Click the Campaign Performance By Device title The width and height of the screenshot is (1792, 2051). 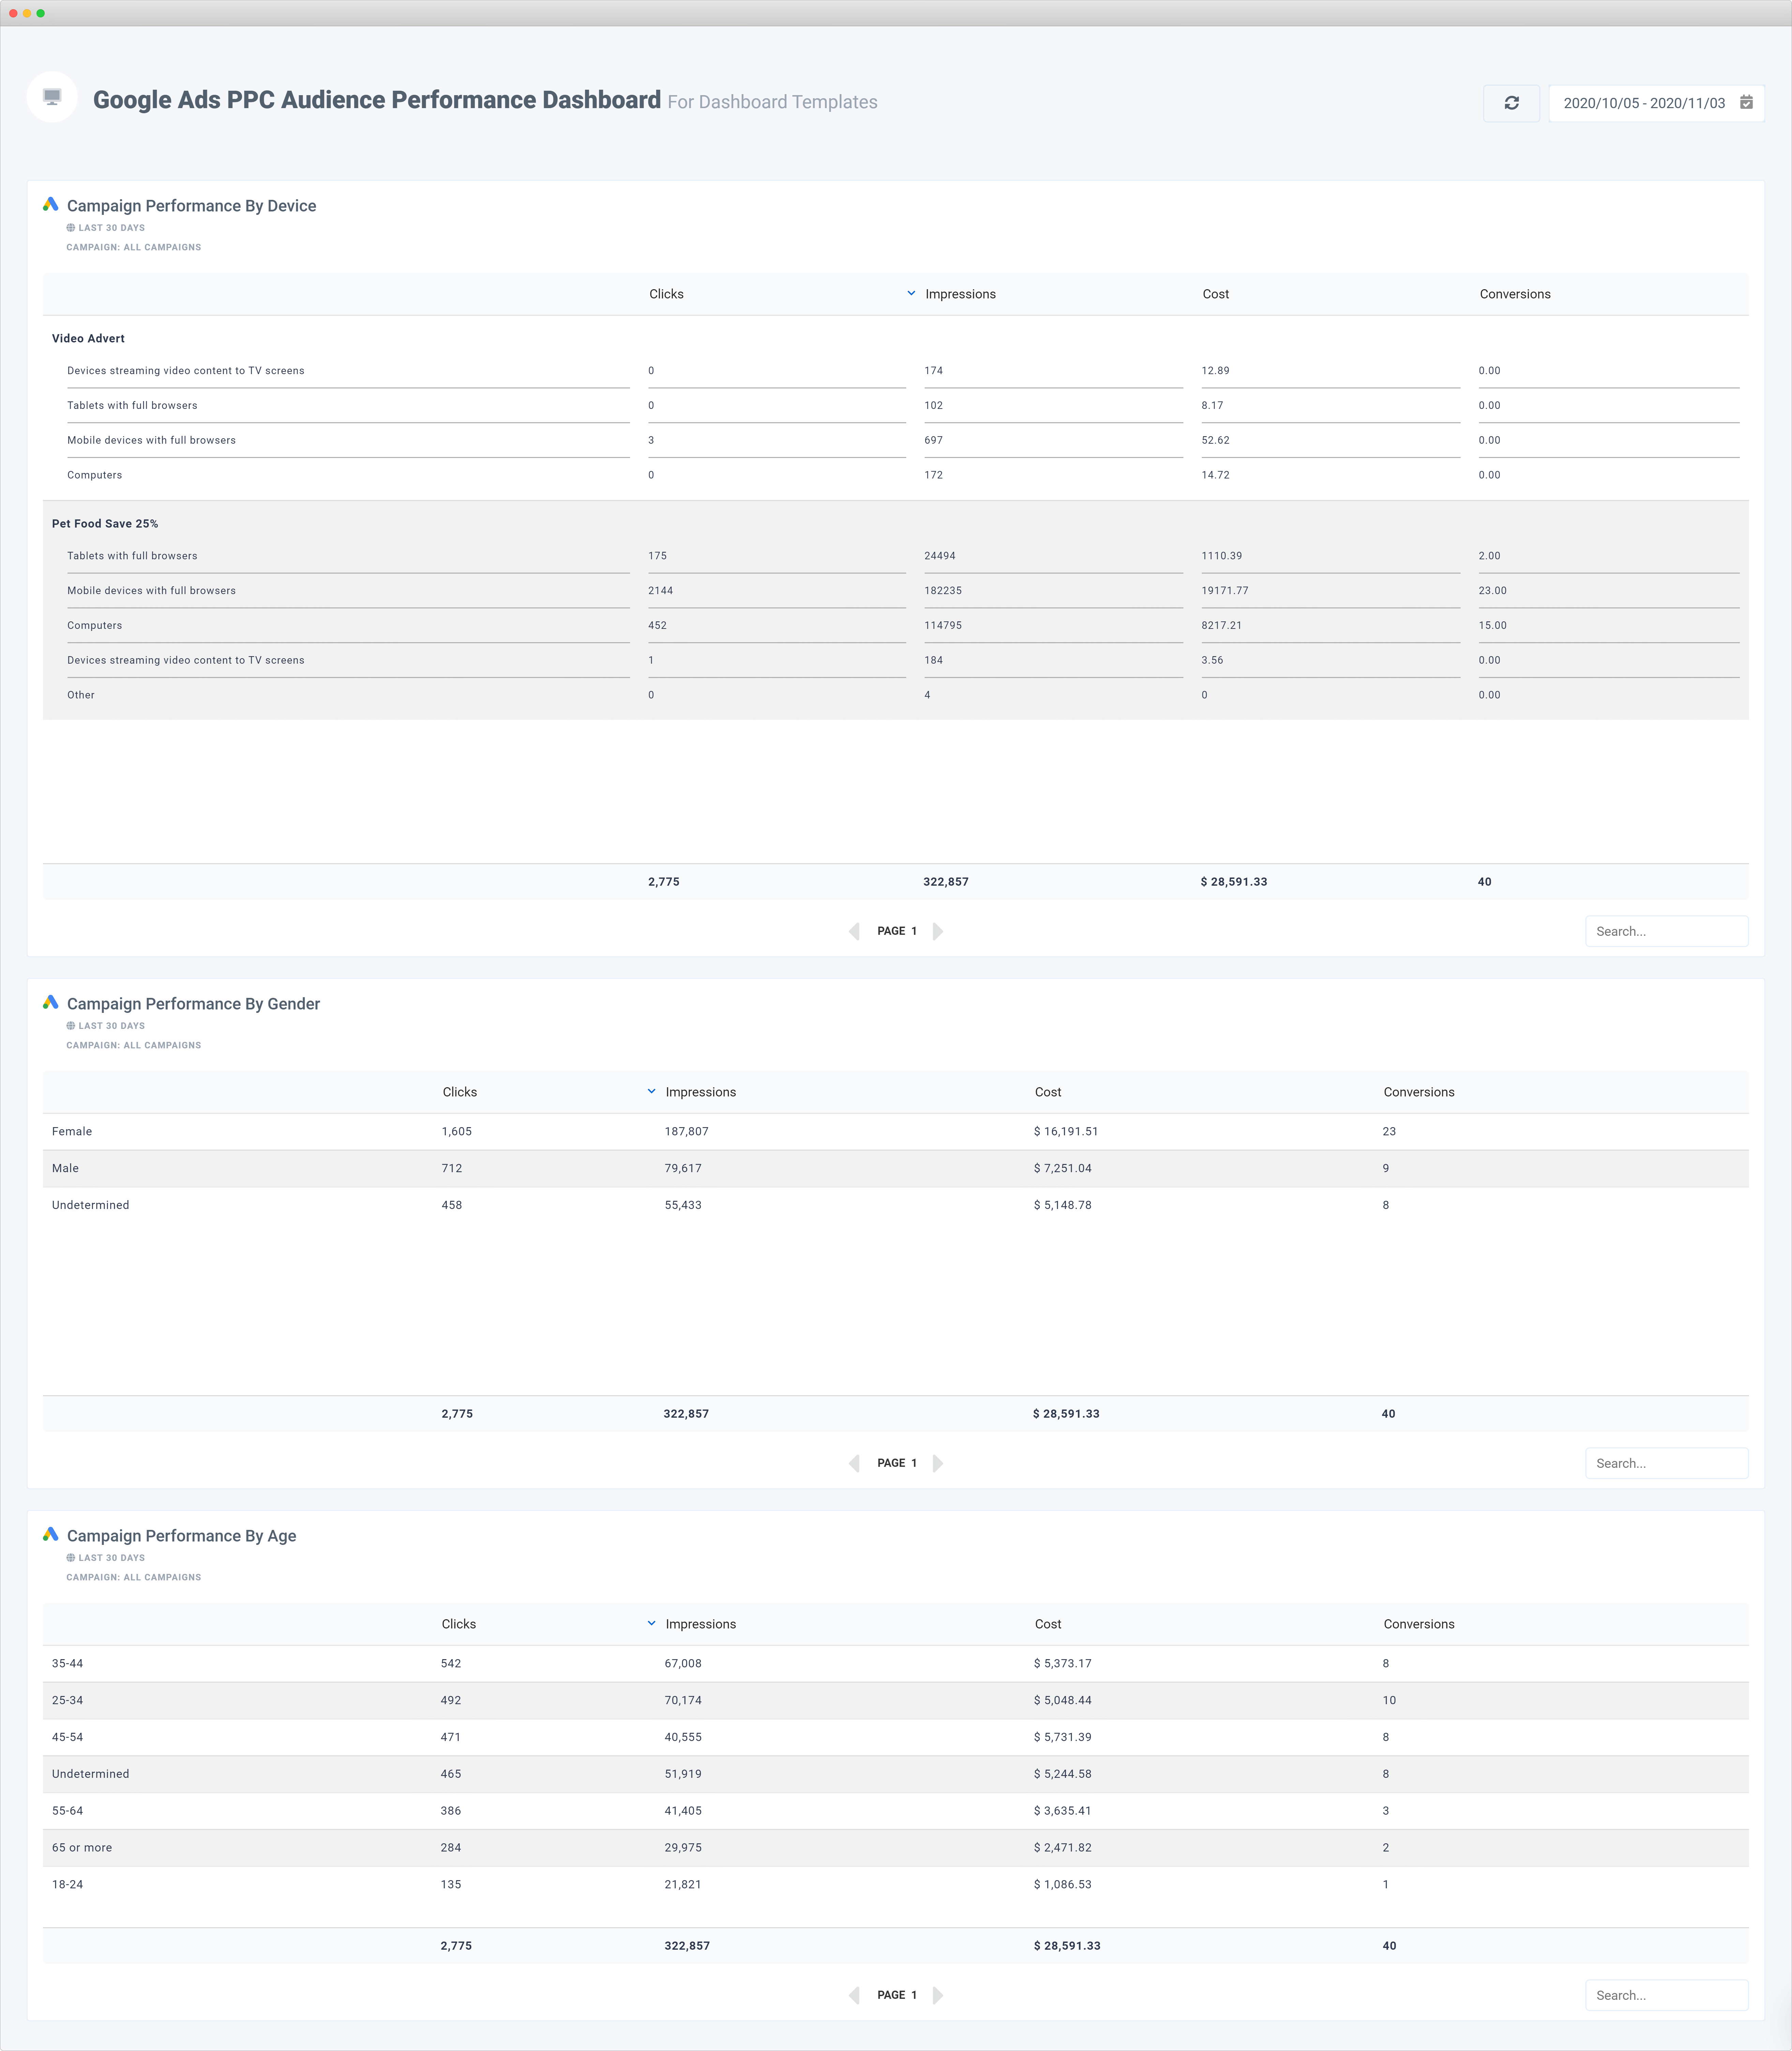click(191, 206)
